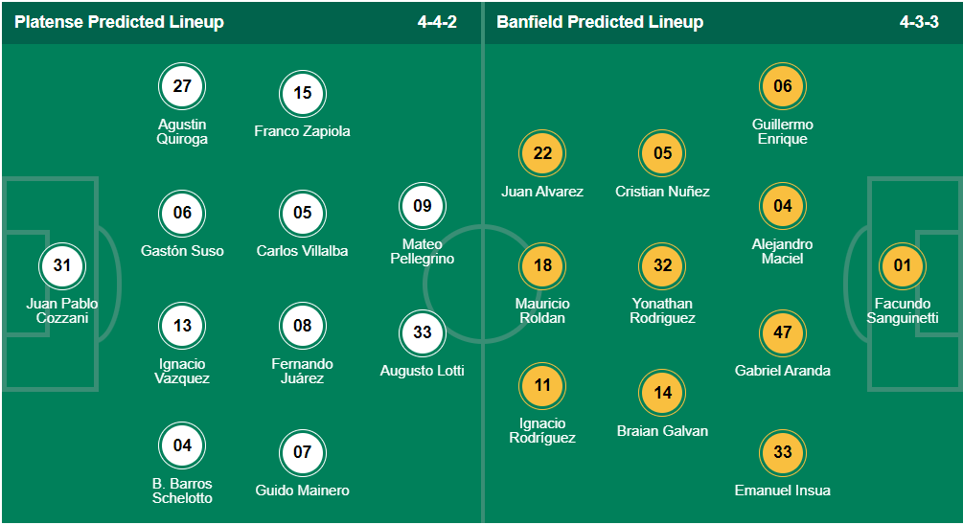Open the Cristian Nuñez player name
This screenshot has width=963, height=525.
point(662,192)
